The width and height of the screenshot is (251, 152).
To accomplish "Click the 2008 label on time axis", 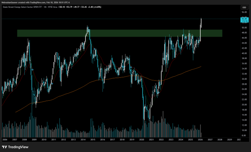I will 24,140.
